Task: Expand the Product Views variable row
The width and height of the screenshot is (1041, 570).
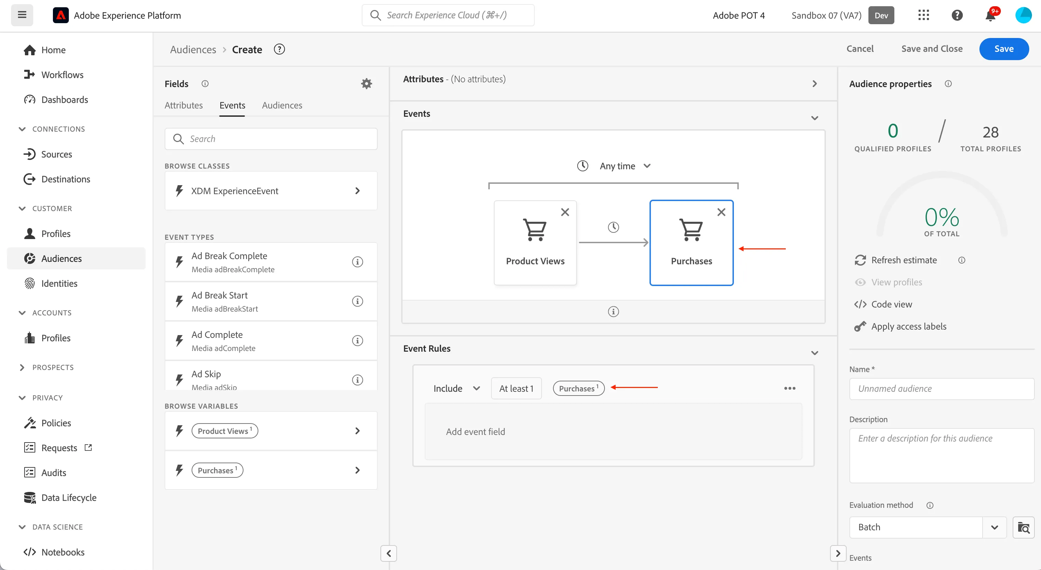Action: pyautogui.click(x=271, y=431)
